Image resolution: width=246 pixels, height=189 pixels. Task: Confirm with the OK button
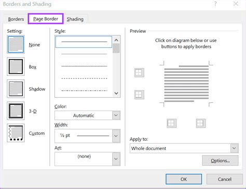pos(184,179)
